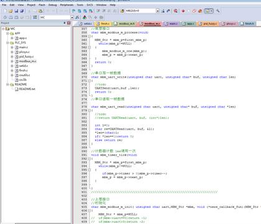Indent the selected lines with the indent icon
Viewport: 261px width, 224px height.
[x=98, y=11]
